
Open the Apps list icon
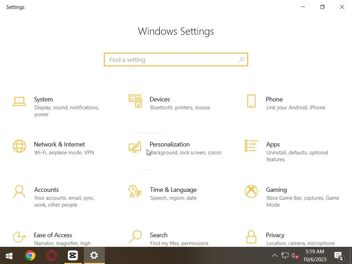point(251,146)
